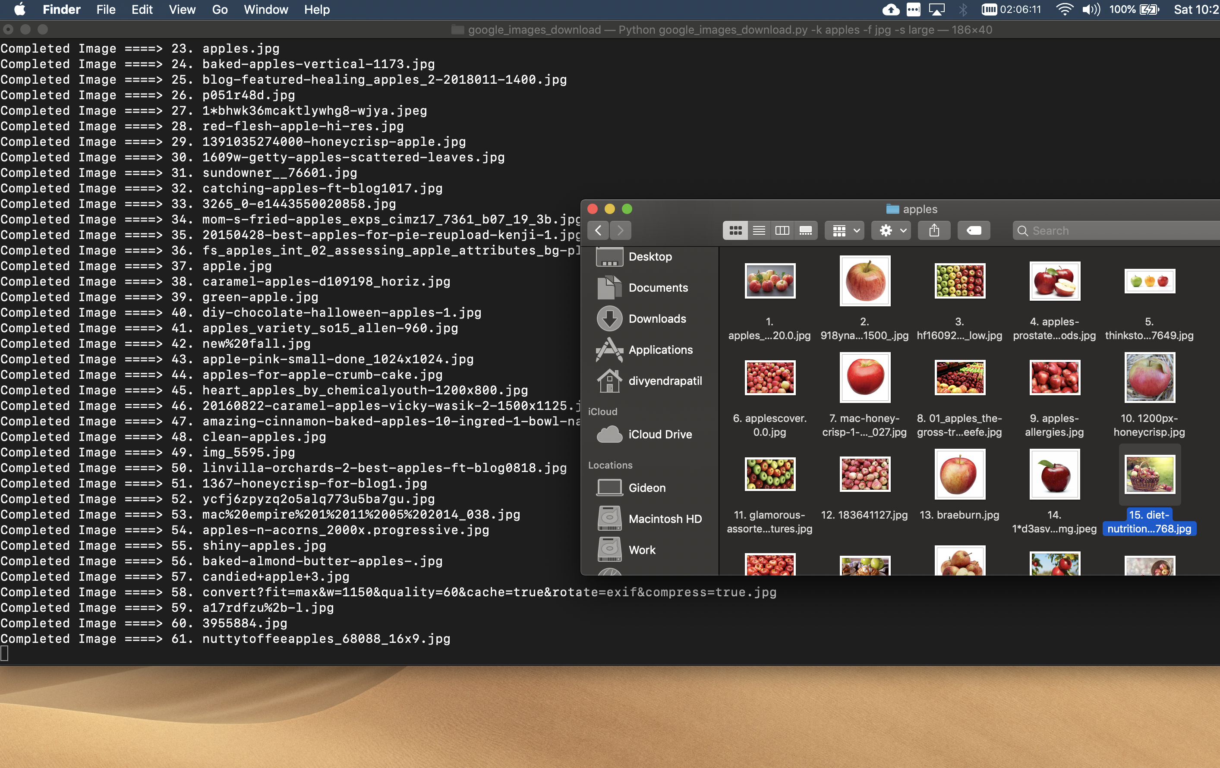Switch Finder to list view

758,231
